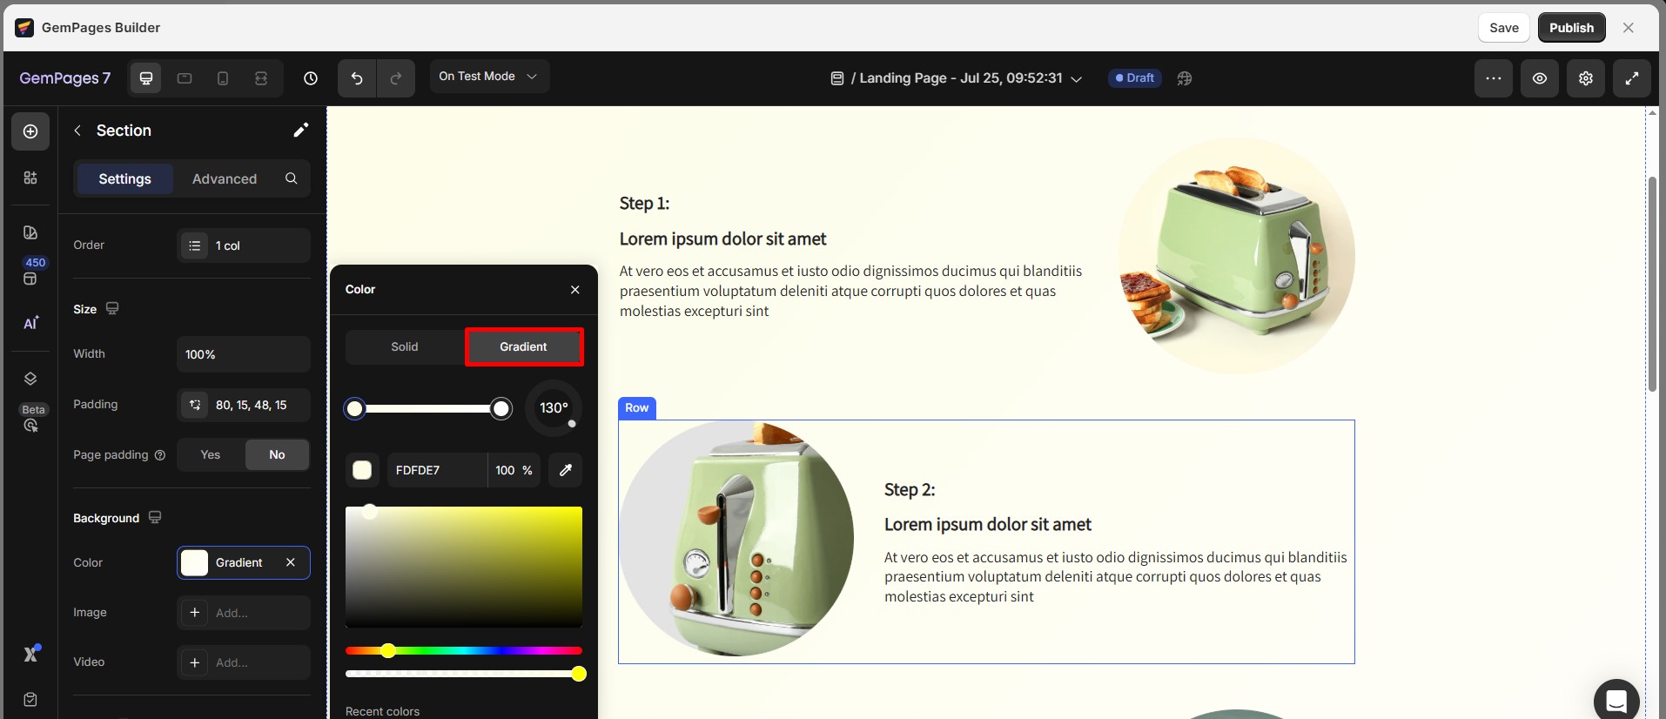The height and width of the screenshot is (719, 1666).
Task: Set Page padding to No
Action: 277,454
